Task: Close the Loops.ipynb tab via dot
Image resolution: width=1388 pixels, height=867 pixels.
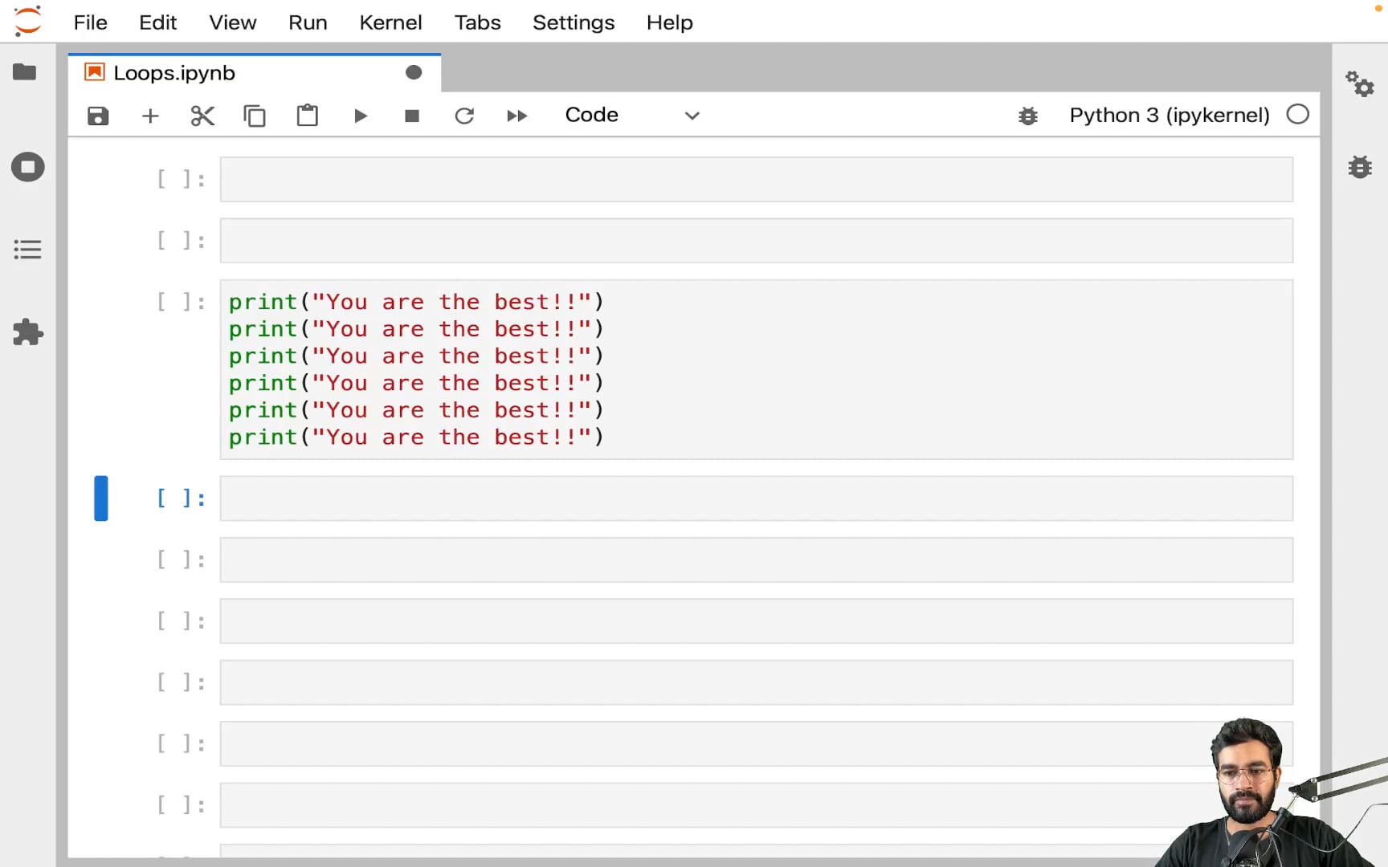Action: (414, 72)
